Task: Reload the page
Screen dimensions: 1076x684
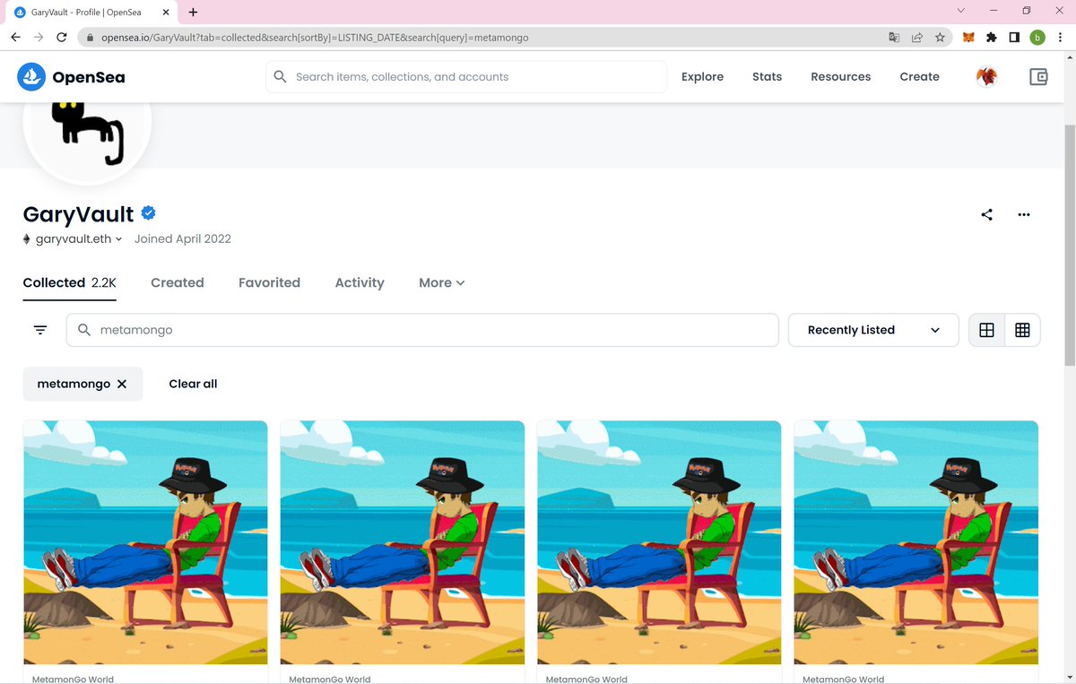Action: coord(62,38)
